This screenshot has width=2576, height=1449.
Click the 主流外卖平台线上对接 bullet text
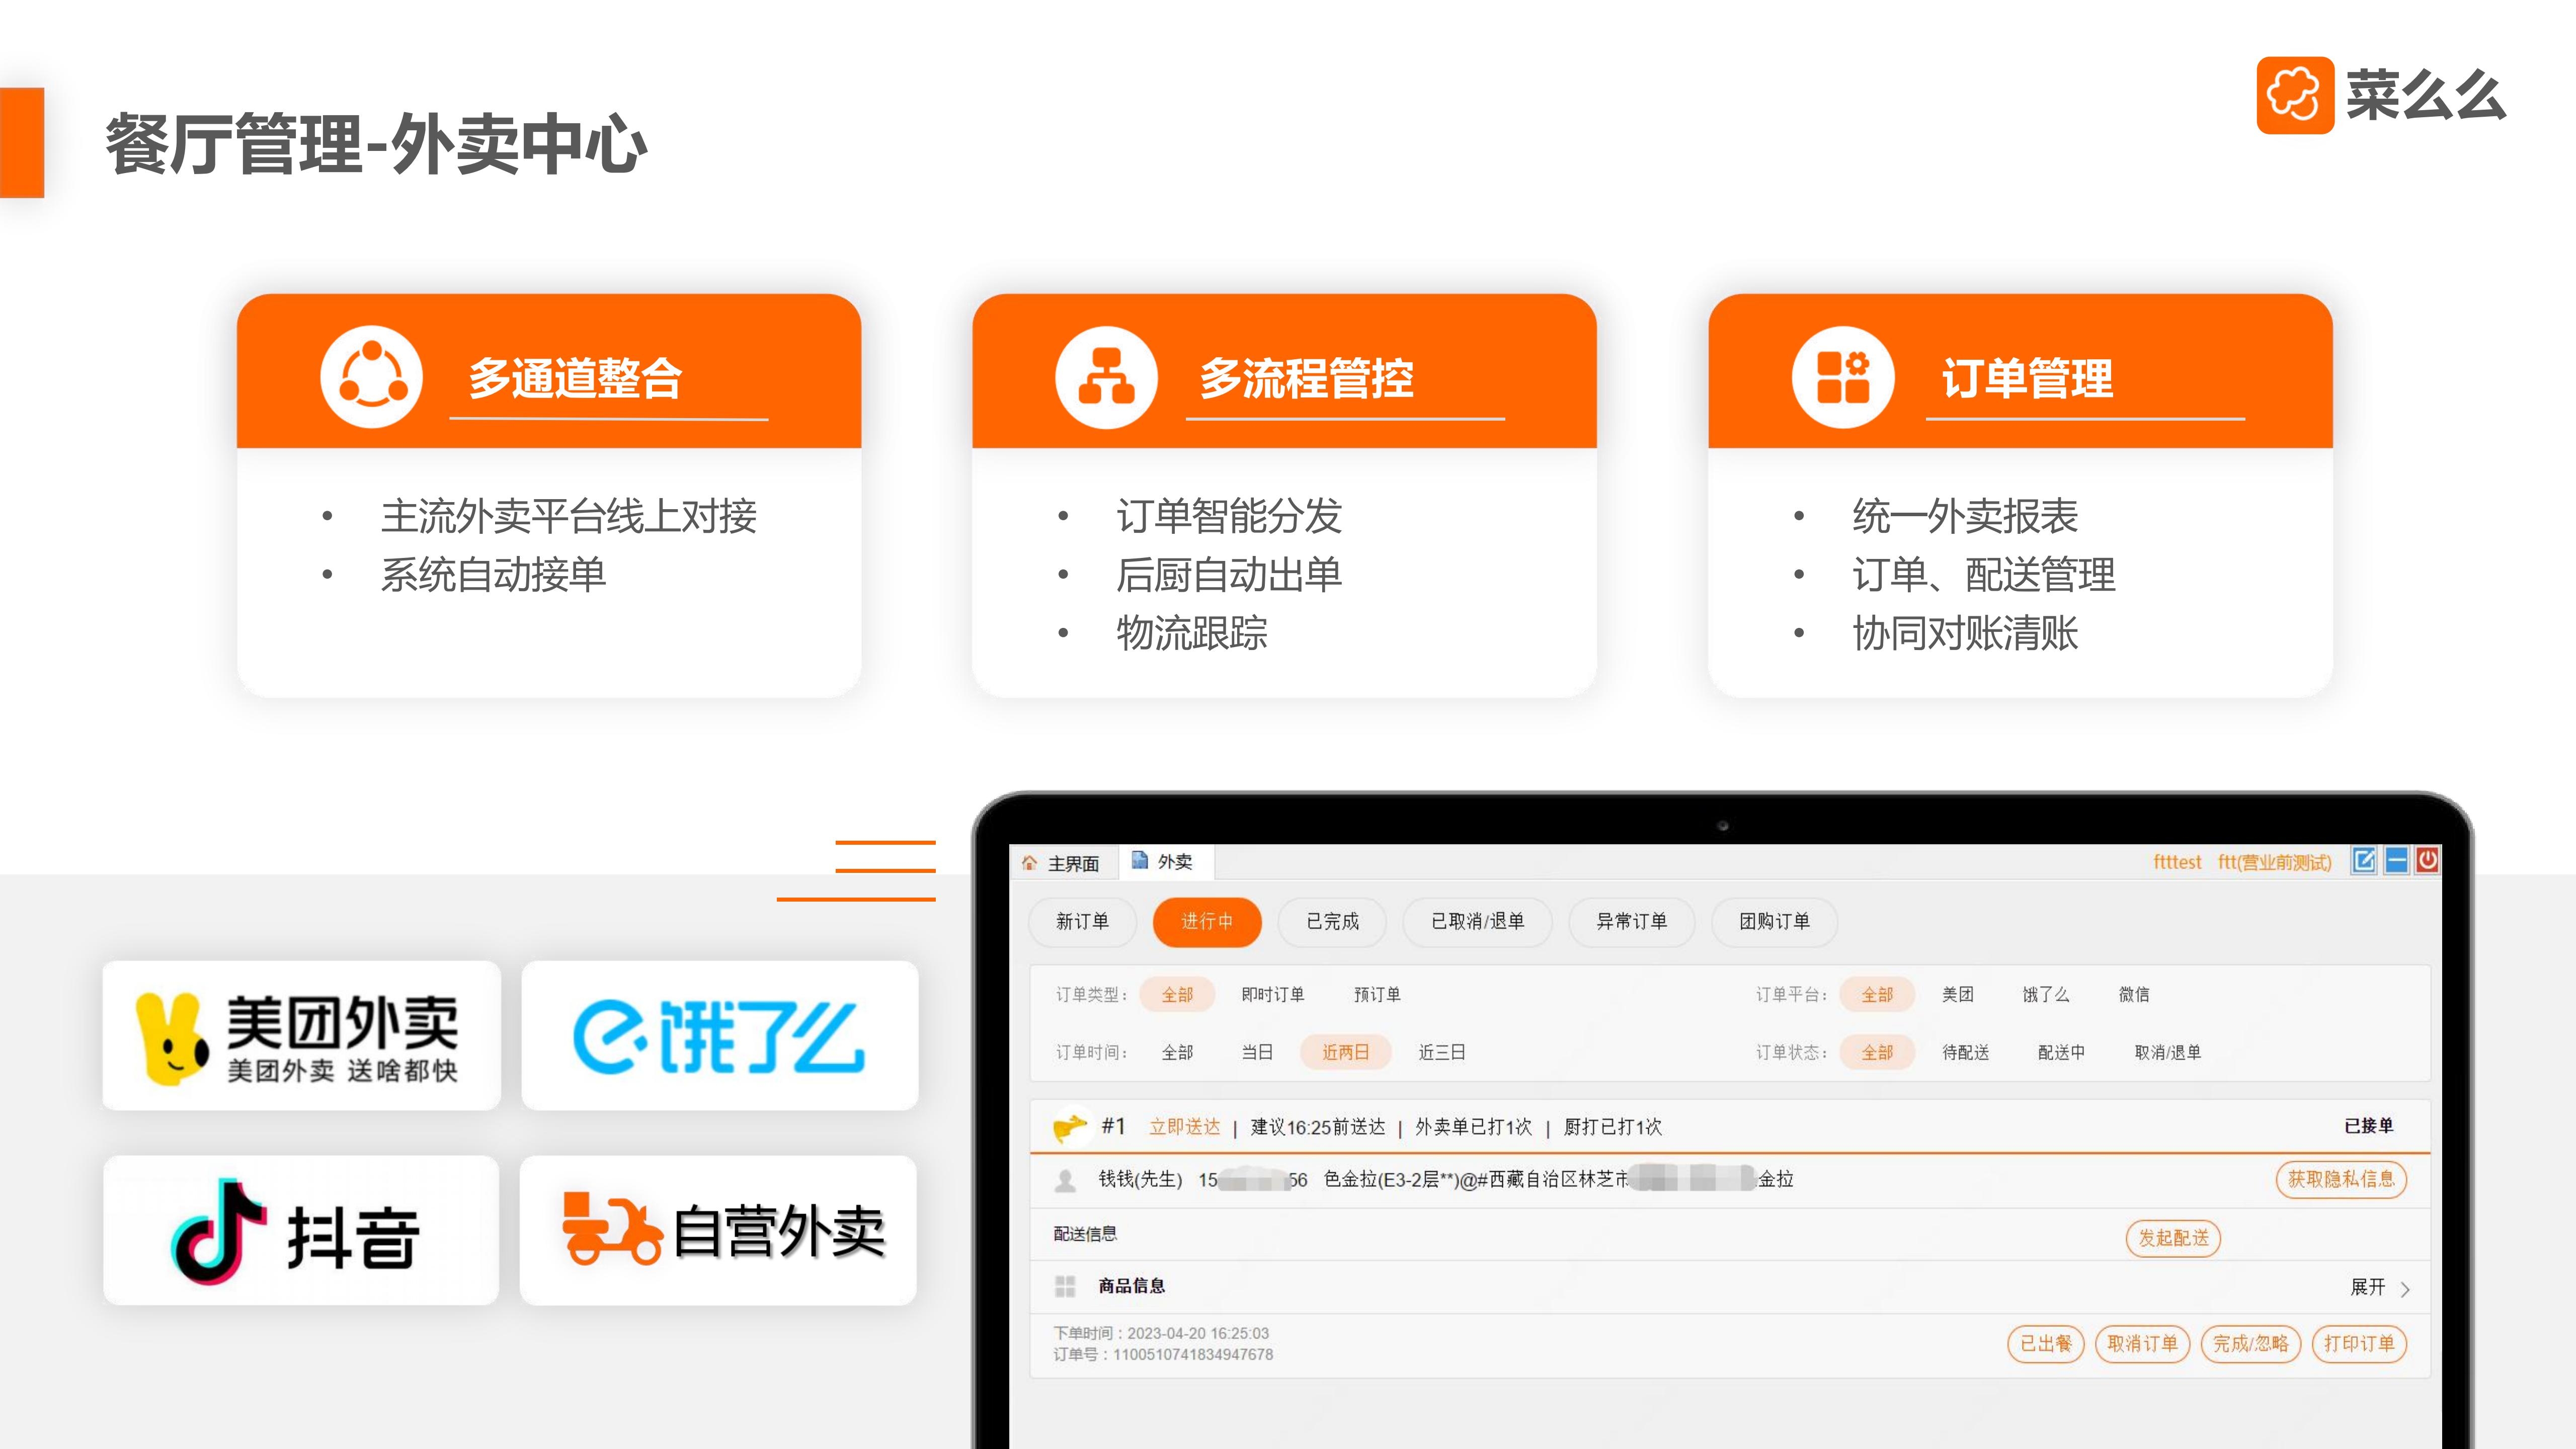point(568,516)
